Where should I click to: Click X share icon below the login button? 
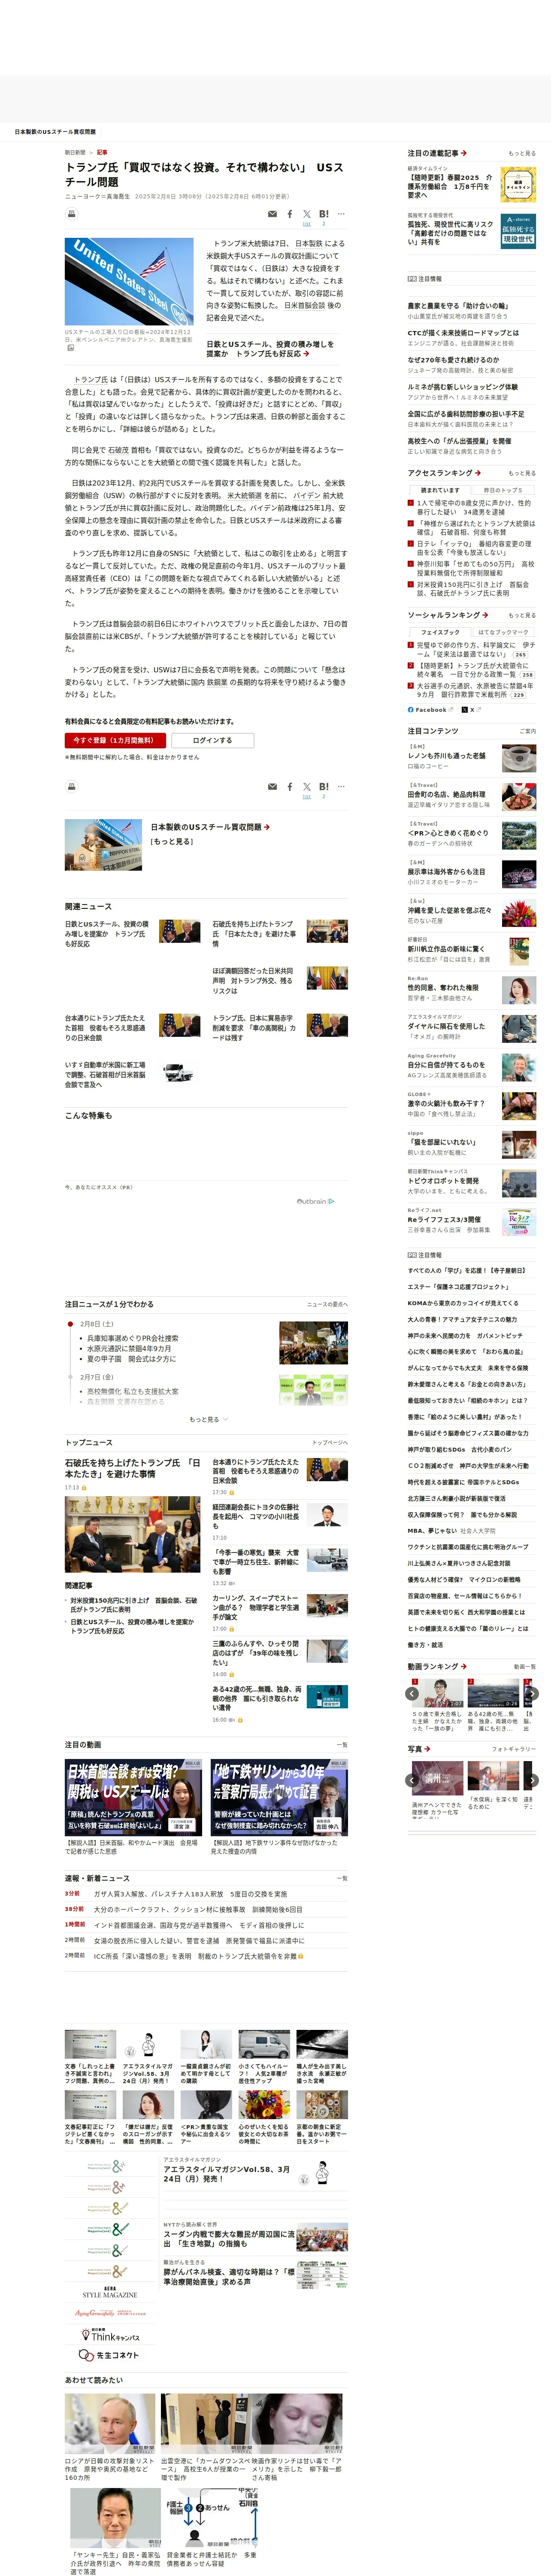pos(307,787)
